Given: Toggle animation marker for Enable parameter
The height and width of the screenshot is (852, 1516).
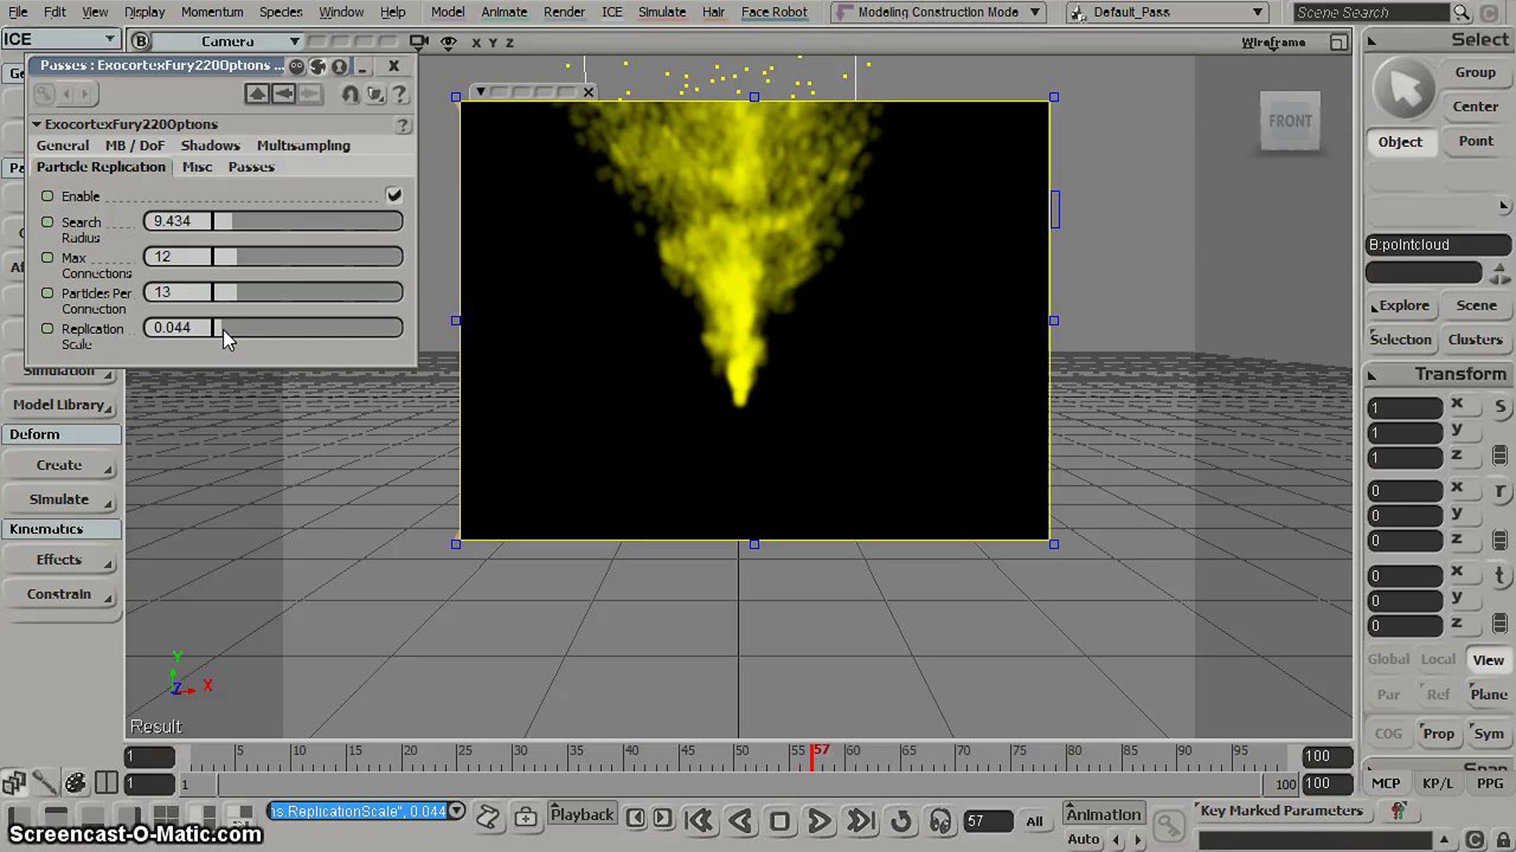Looking at the screenshot, I should pos(47,196).
